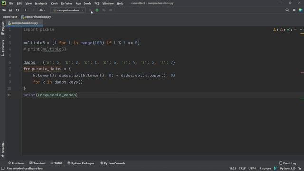
Task: Open the comprehensions run configuration dropdown
Action: point(68,10)
